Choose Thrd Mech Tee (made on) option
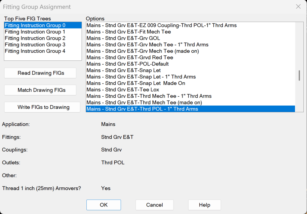Screen dimensions: 307x214 point(191,102)
